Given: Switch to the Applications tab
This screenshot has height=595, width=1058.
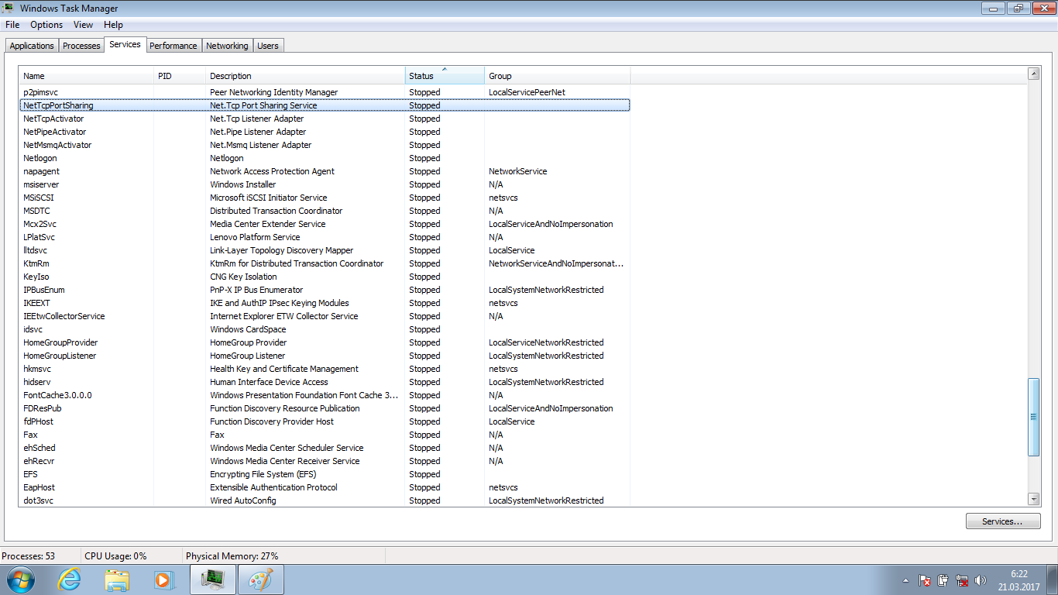Looking at the screenshot, I should click(x=32, y=46).
